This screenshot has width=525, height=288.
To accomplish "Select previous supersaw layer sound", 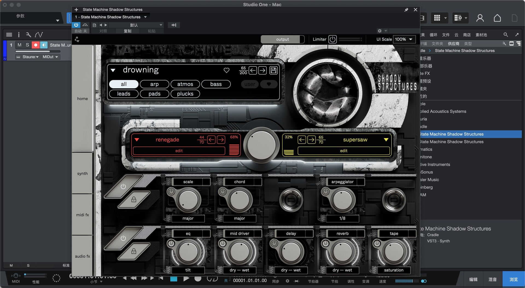I will [302, 140].
